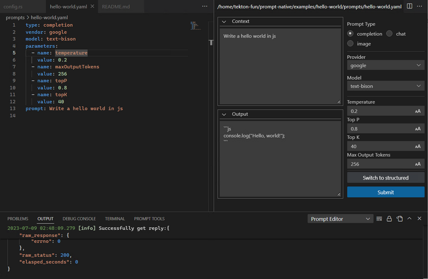Open output log in editor

(x=399, y=219)
